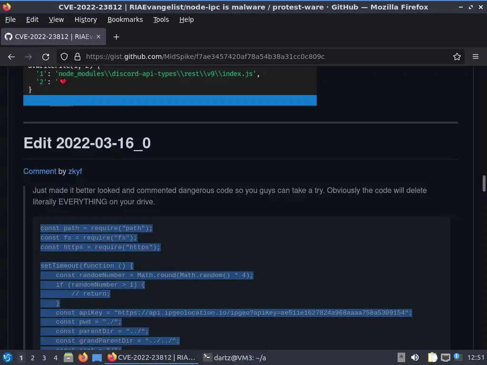Click the Edit 2022-03-16_0 heading
Viewport: 487px width, 365px height.
(88, 143)
